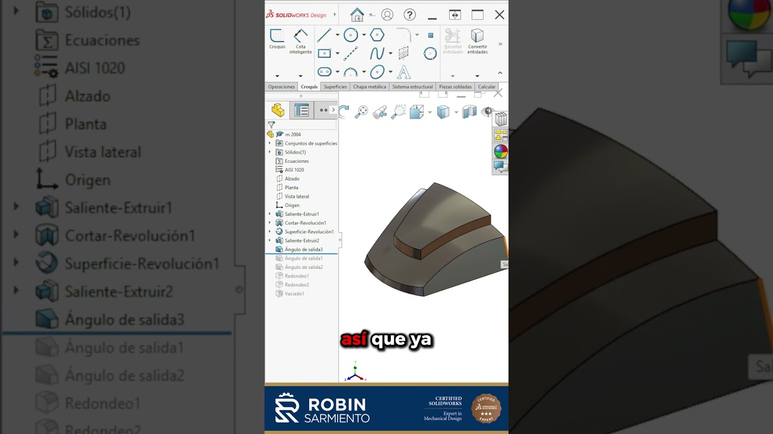Select the Circle sketch tool

pos(351,35)
